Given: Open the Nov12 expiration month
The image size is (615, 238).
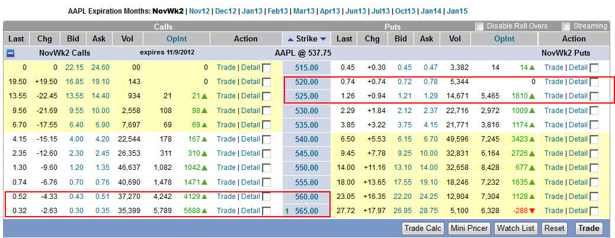Looking at the screenshot, I should pyautogui.click(x=200, y=11).
